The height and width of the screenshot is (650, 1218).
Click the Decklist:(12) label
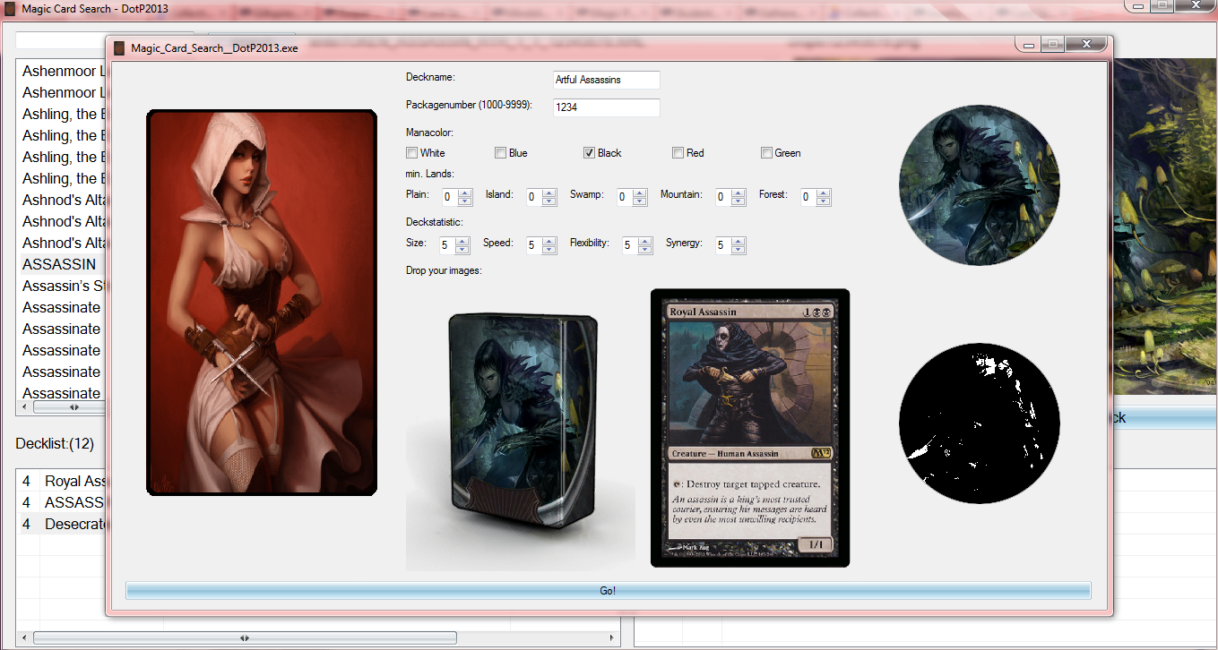(55, 443)
